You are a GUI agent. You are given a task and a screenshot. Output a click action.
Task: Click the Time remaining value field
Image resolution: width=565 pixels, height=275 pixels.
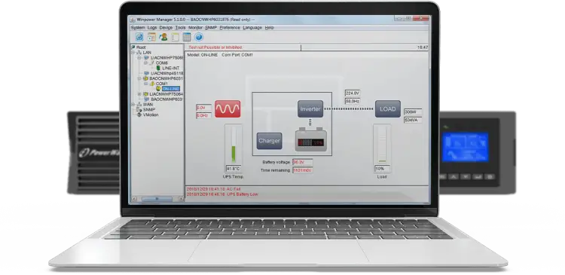(x=302, y=170)
